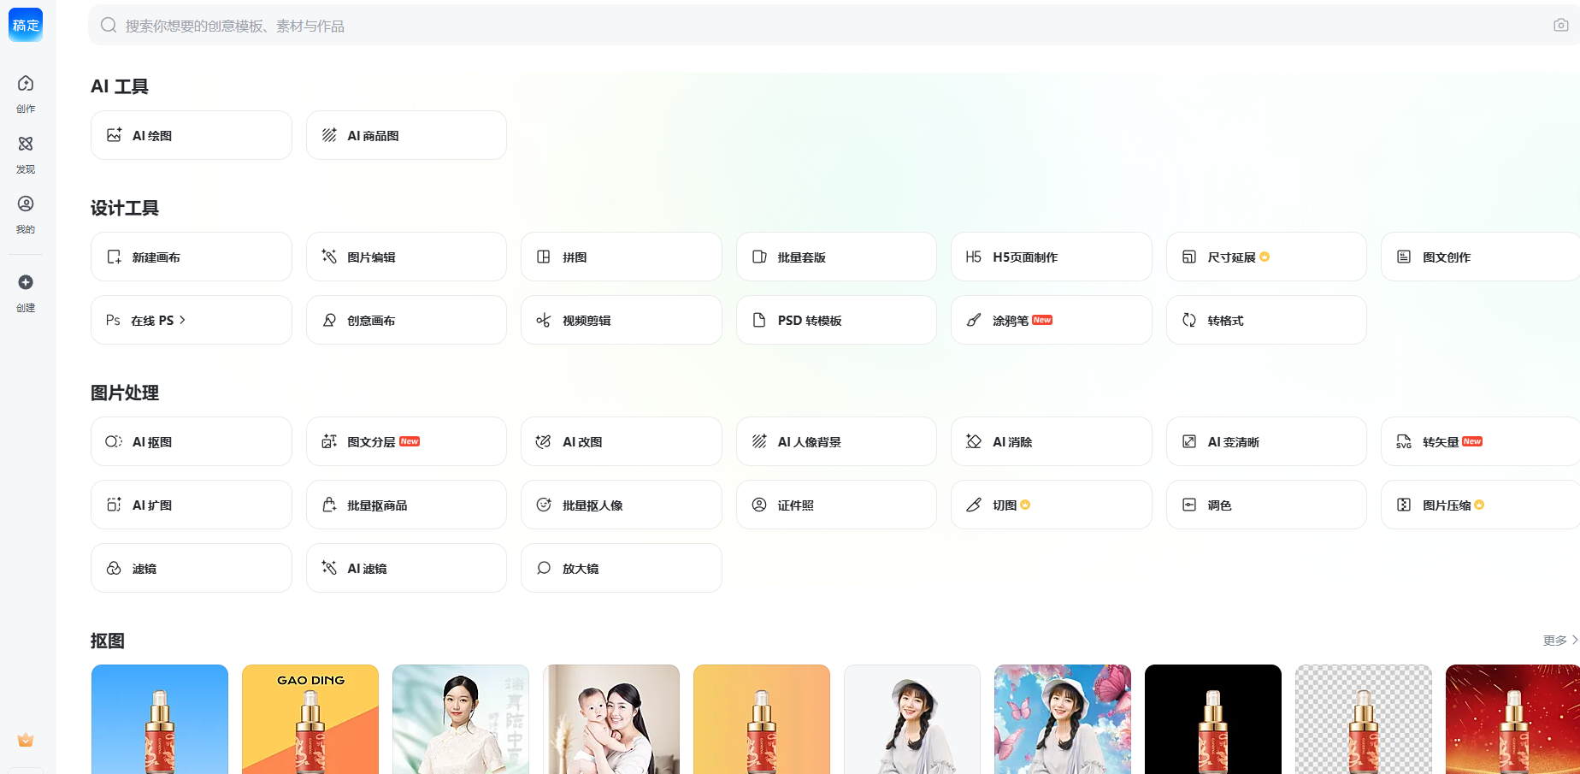Screen dimensions: 1580x774
Task: Open the red fireworks bottle thumbnail
Action: (x=1512, y=719)
